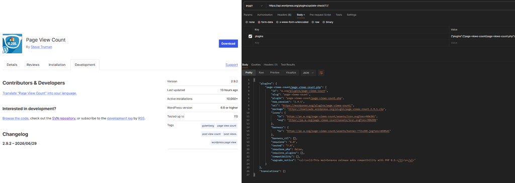The width and height of the screenshot is (515, 183).
Task: Click the RSS link
Action: point(141,118)
